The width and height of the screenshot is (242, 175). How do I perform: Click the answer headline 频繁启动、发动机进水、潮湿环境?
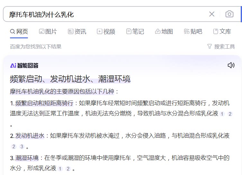(70, 79)
